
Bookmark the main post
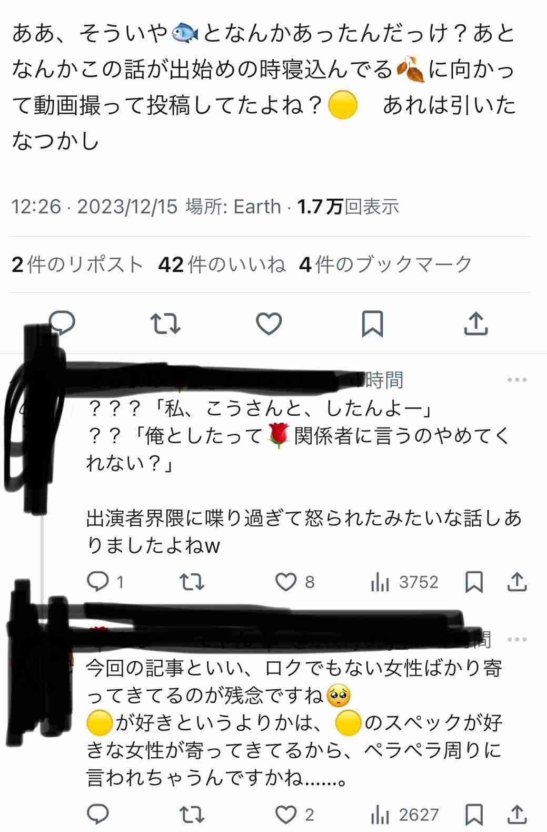point(372,324)
